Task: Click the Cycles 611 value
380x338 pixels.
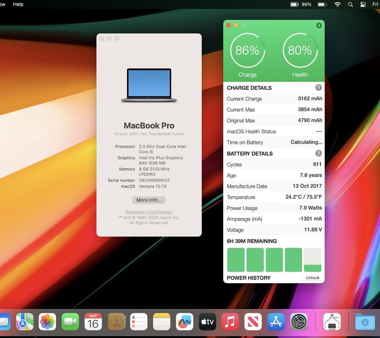Action: 317,164
